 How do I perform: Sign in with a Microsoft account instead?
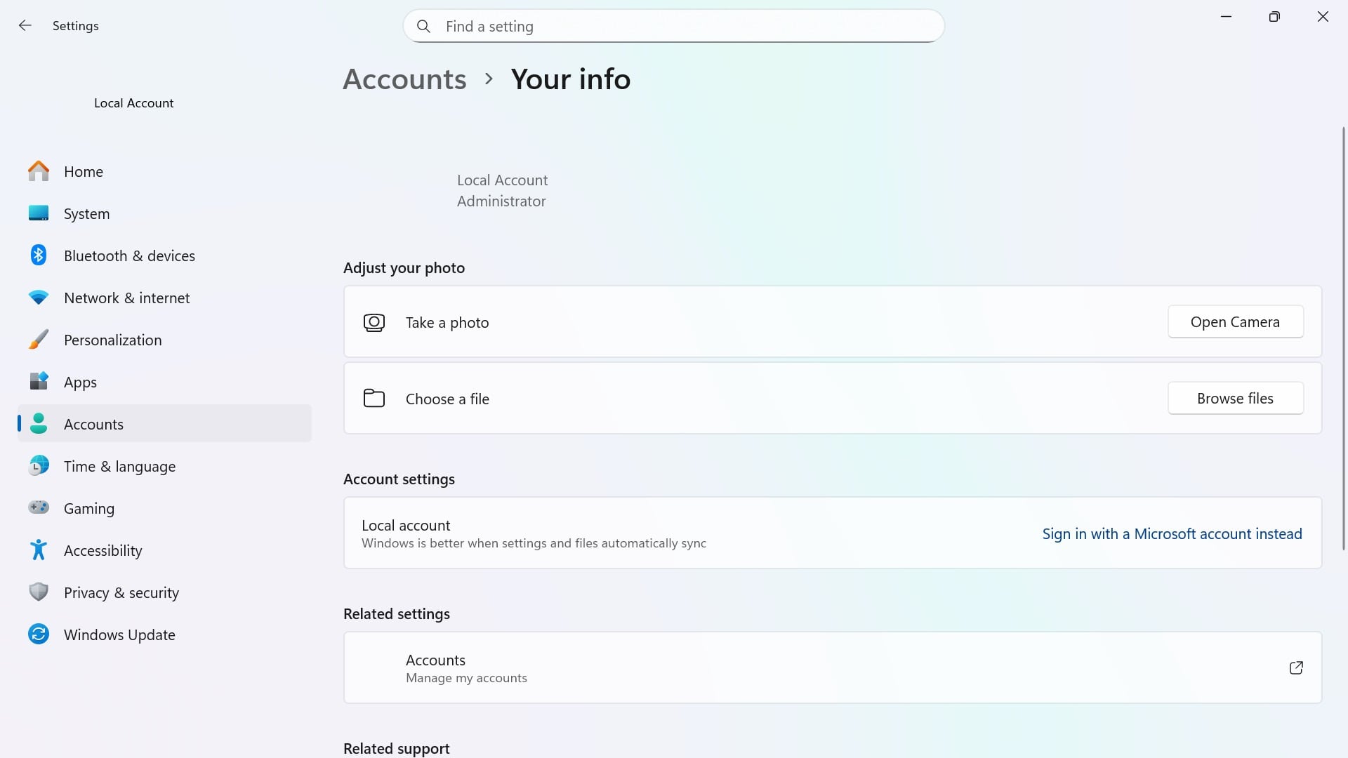point(1171,533)
